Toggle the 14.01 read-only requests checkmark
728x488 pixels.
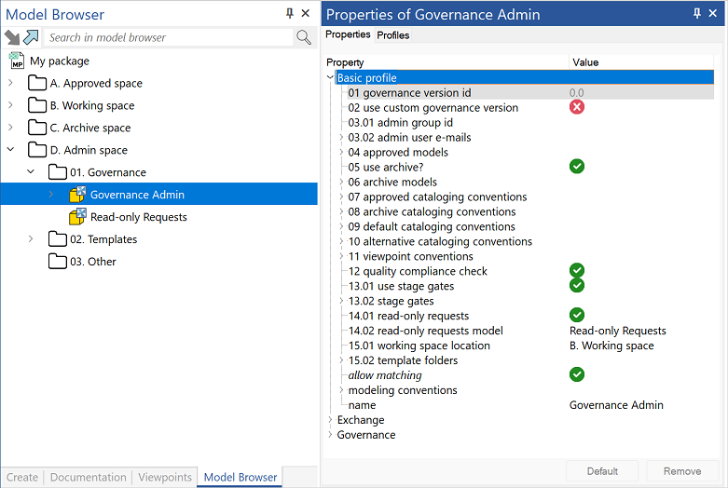click(577, 315)
